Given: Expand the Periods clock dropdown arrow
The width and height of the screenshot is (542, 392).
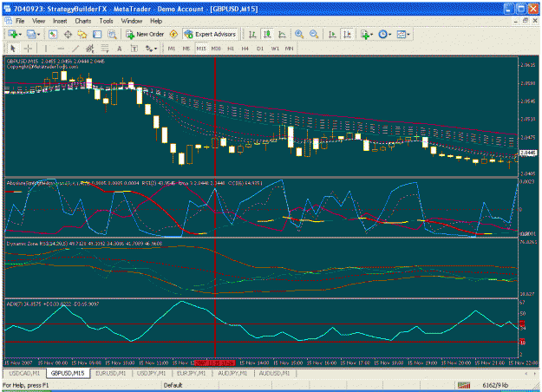Looking at the screenshot, I should [x=390, y=34].
